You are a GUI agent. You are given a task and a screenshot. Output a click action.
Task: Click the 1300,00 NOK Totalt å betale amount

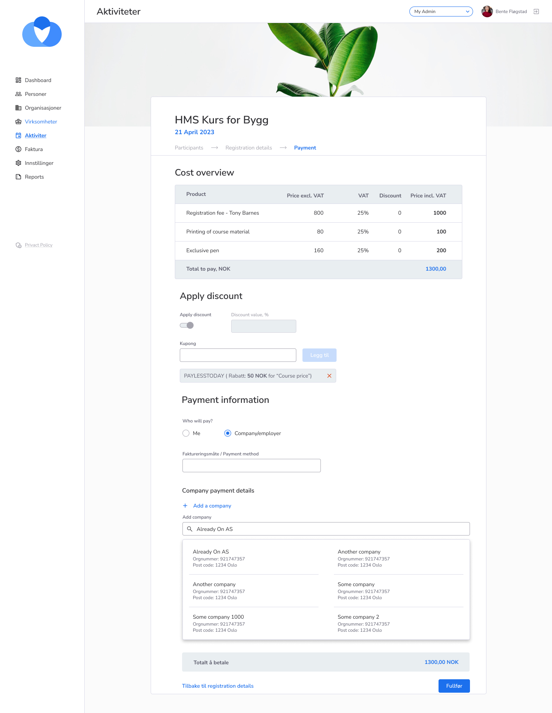point(442,662)
